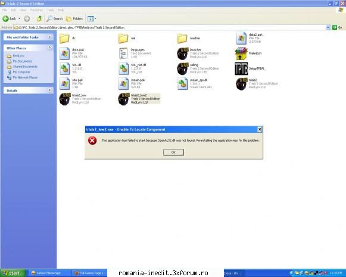346x277 pixels.
Task: Select the oal folder
Action: 123,38
